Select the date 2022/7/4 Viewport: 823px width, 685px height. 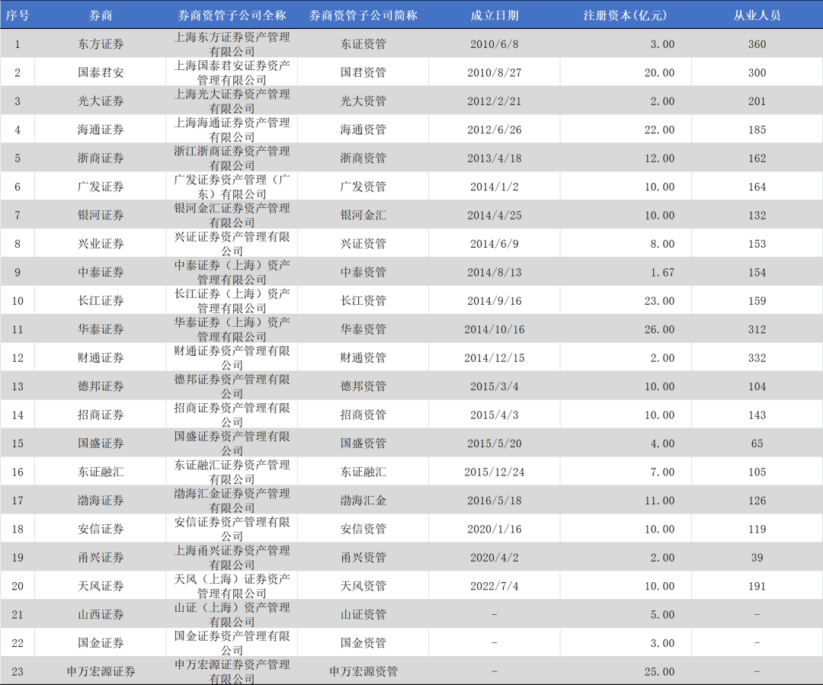pos(495,586)
